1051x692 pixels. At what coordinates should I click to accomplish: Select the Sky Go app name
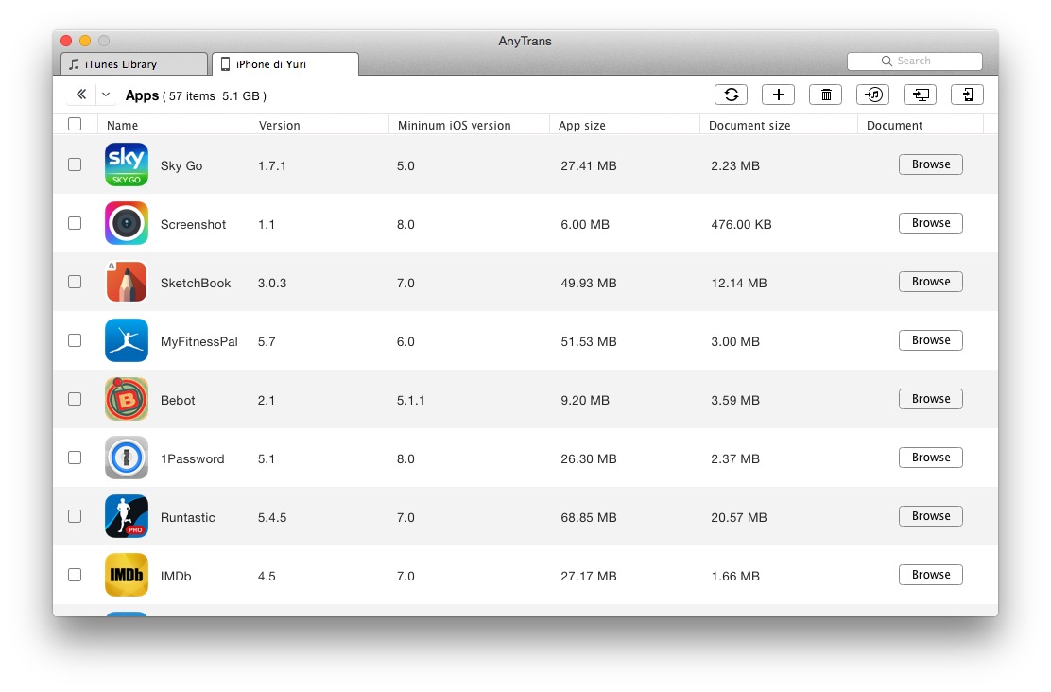(x=181, y=165)
